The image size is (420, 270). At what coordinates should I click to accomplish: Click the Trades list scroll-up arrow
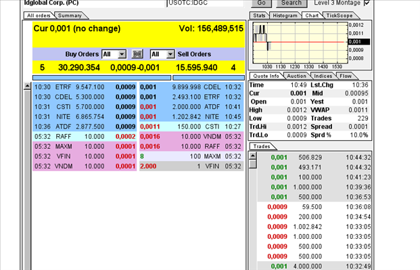[253, 156]
